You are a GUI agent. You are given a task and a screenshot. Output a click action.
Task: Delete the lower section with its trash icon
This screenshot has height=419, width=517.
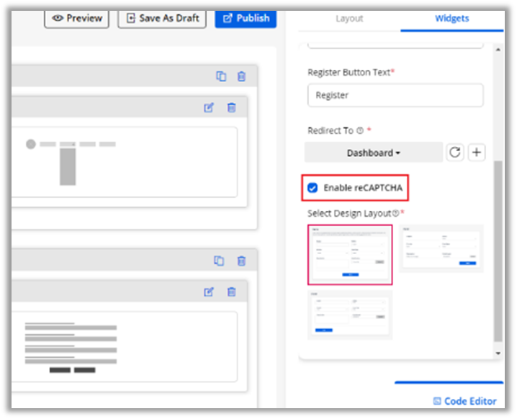242,261
